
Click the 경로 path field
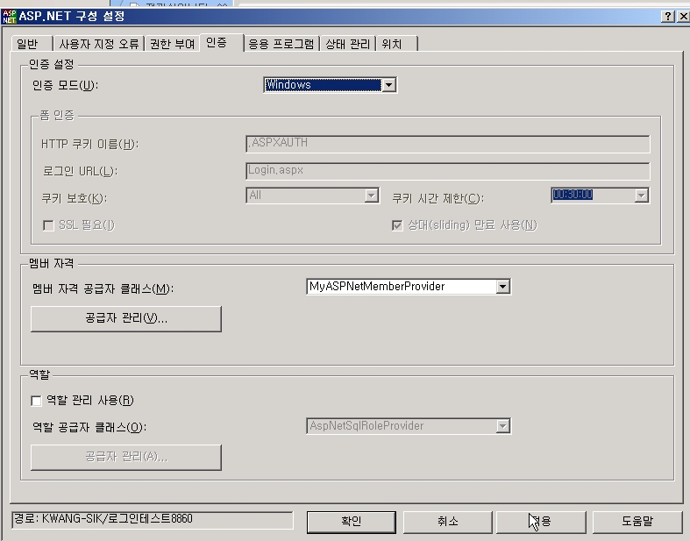click(153, 519)
